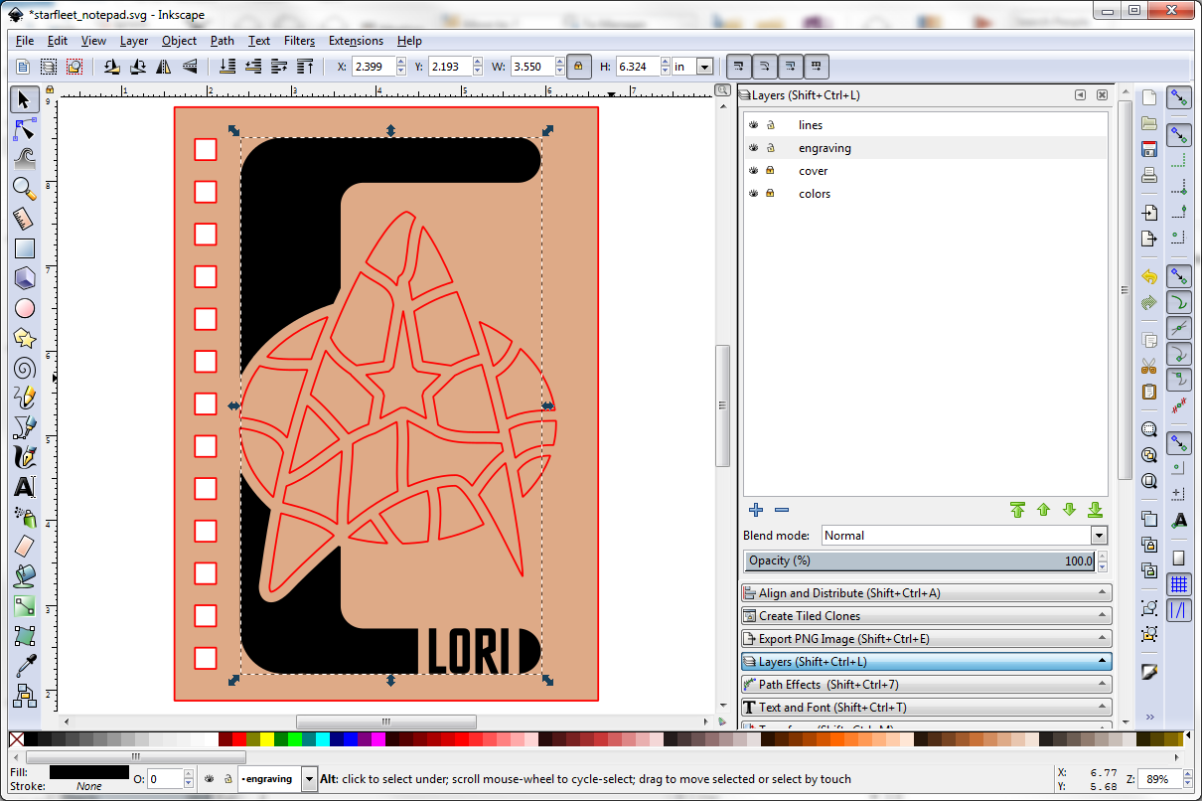Toggle the snap to grids button
The width and height of the screenshot is (1202, 801).
pyautogui.click(x=1179, y=583)
